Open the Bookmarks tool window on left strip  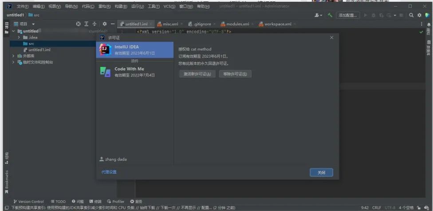coord(7,182)
